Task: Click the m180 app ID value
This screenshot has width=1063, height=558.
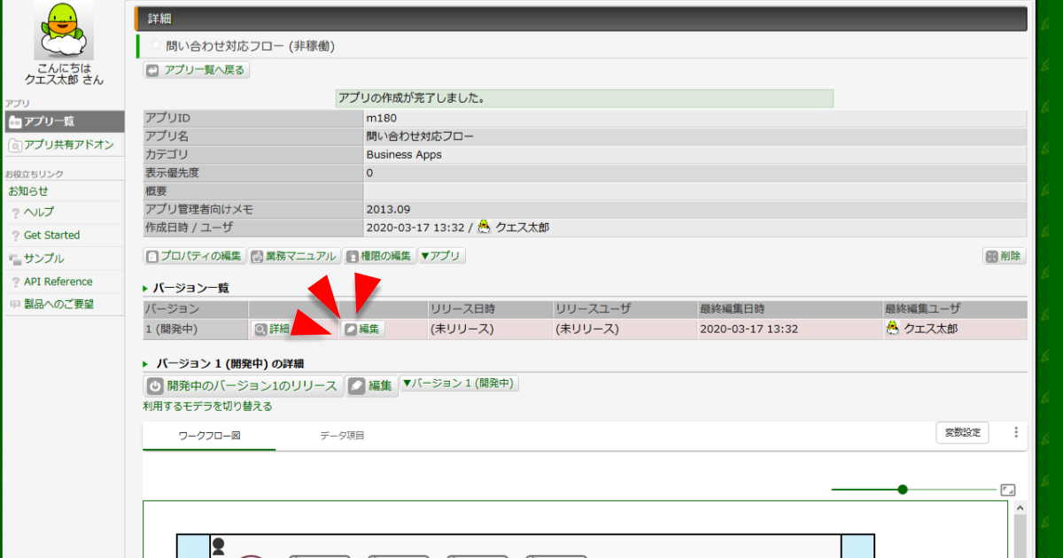Action: click(381, 118)
